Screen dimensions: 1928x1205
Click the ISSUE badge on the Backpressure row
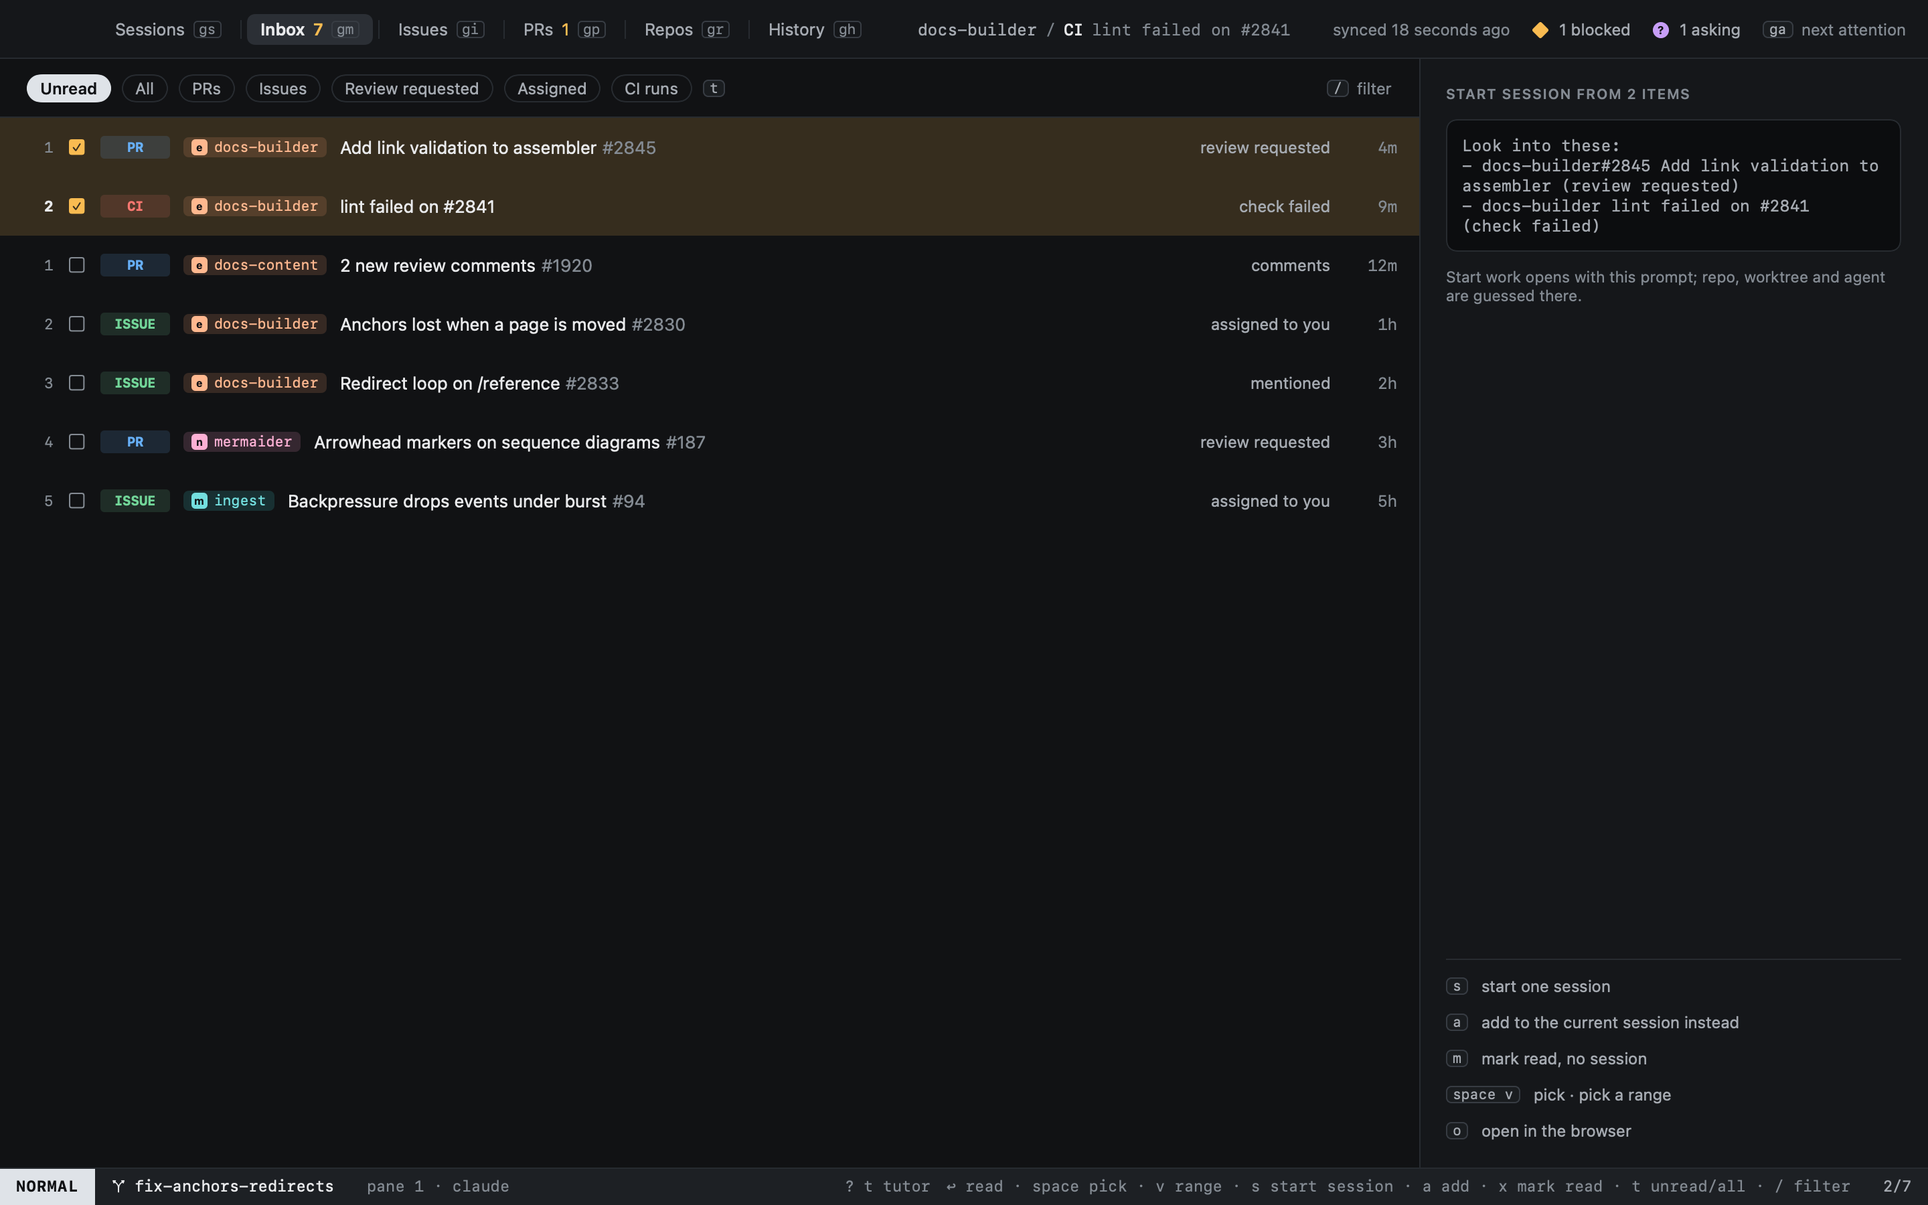135,501
